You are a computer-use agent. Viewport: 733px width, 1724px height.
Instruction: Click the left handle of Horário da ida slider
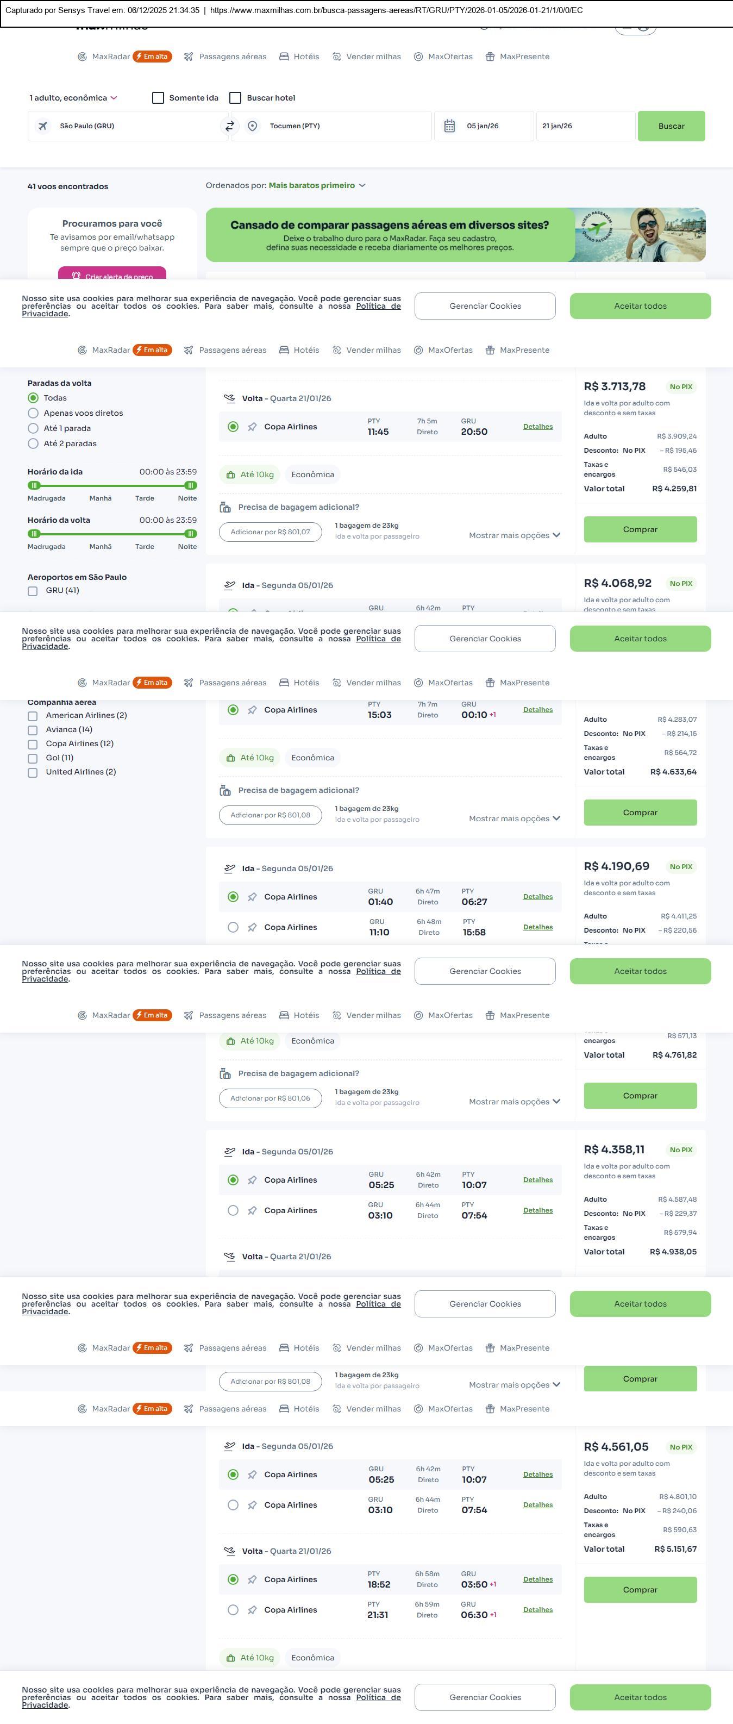point(34,485)
